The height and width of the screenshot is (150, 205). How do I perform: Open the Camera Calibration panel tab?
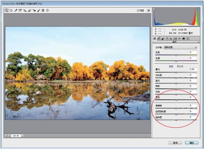pyautogui.click(x=184, y=38)
